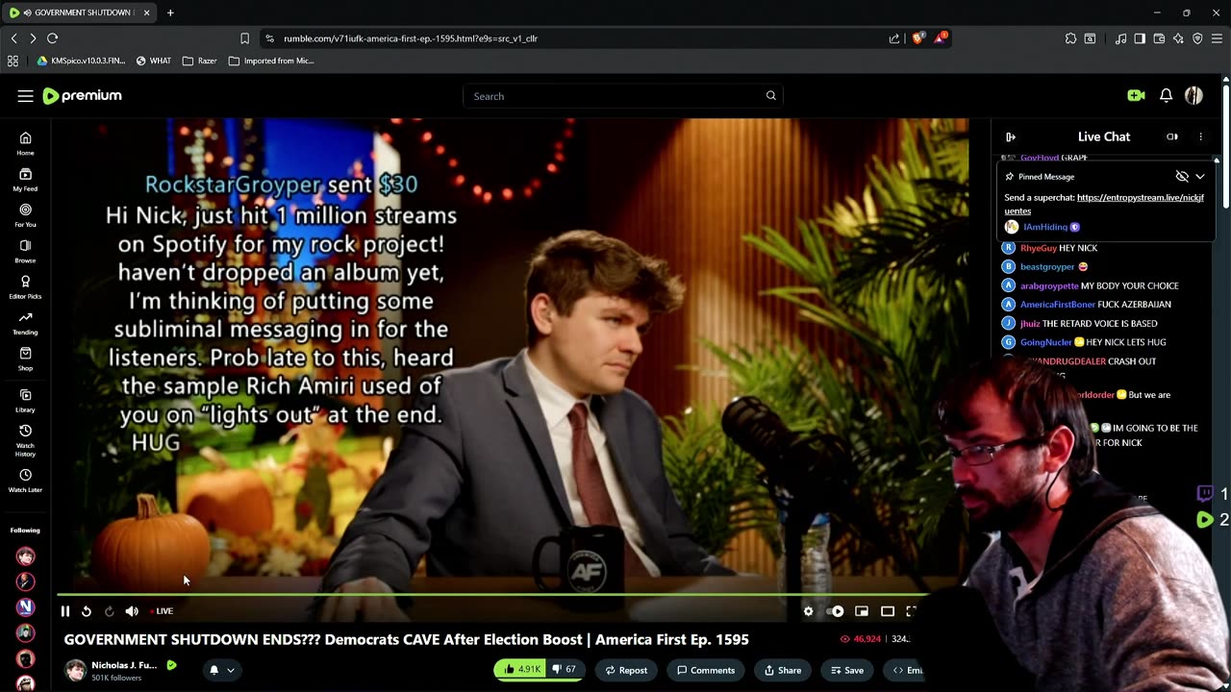Dislike the video showing 67
This screenshot has height=692, width=1231.
[565, 670]
